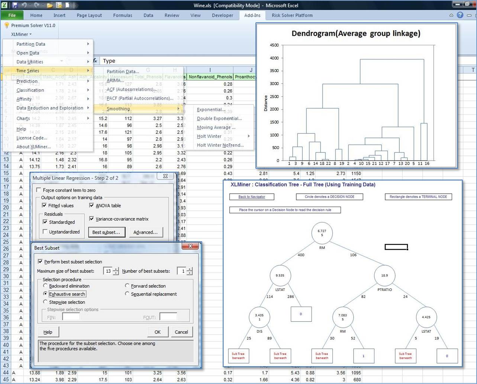
Task: Click OK in Best Subset dialog
Action: 158,332
